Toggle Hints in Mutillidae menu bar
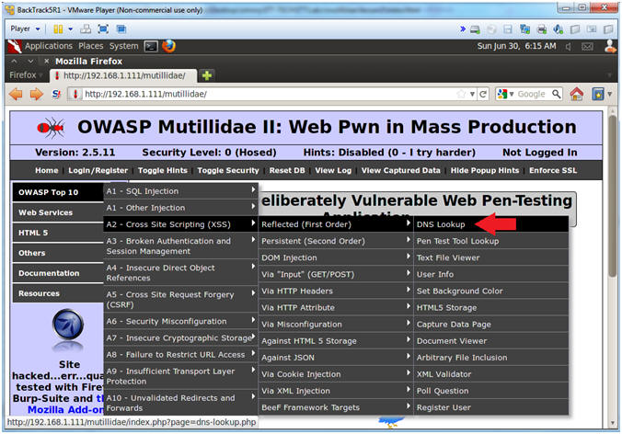 point(166,170)
